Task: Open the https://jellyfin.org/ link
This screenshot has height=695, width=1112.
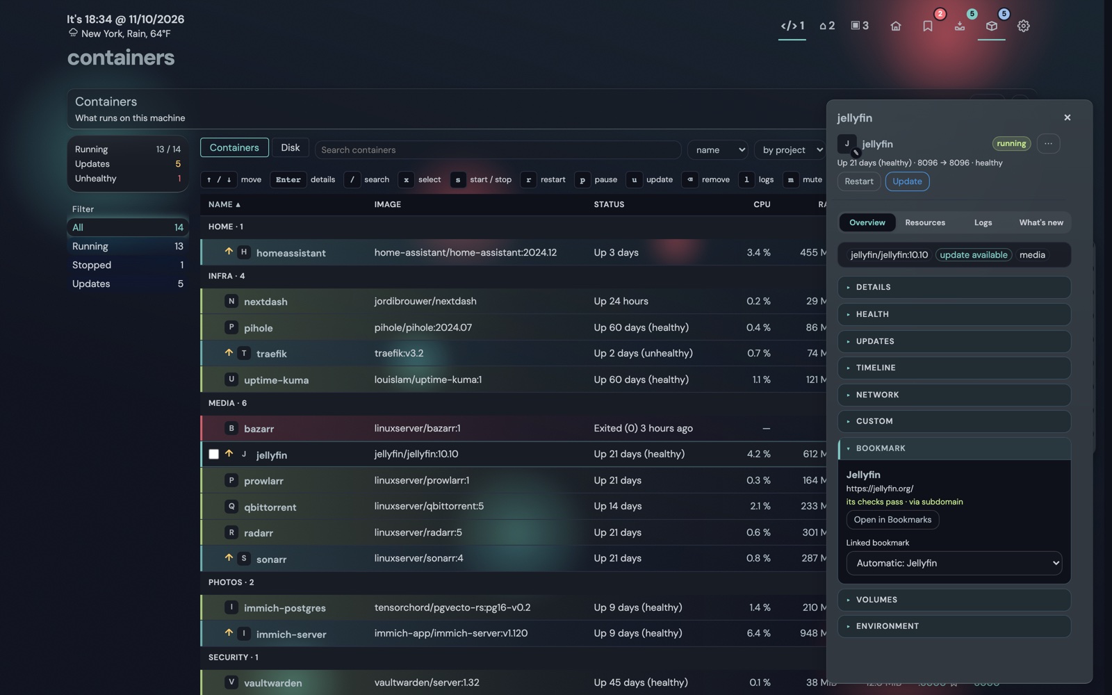Action: [879, 489]
